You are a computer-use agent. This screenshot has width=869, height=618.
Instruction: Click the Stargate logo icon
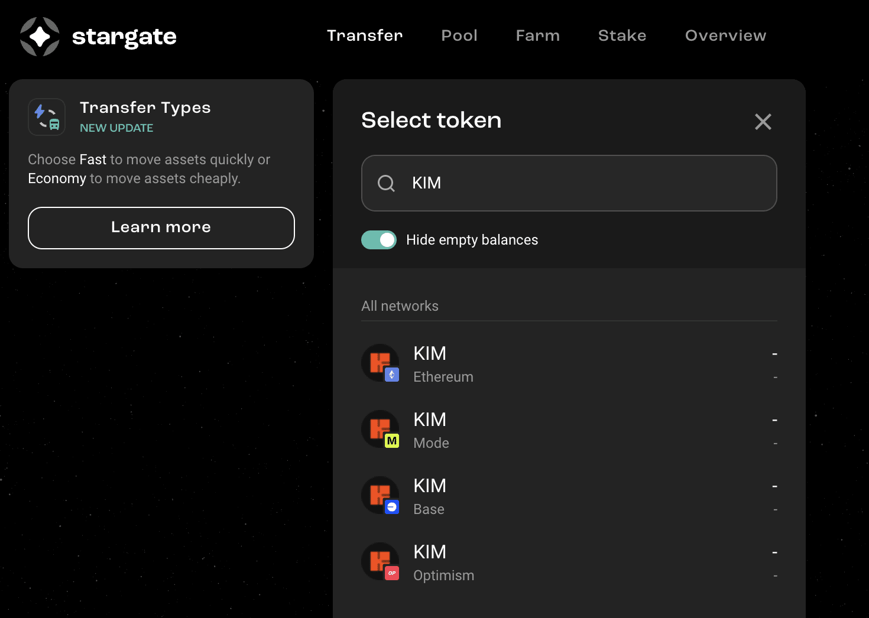click(40, 37)
